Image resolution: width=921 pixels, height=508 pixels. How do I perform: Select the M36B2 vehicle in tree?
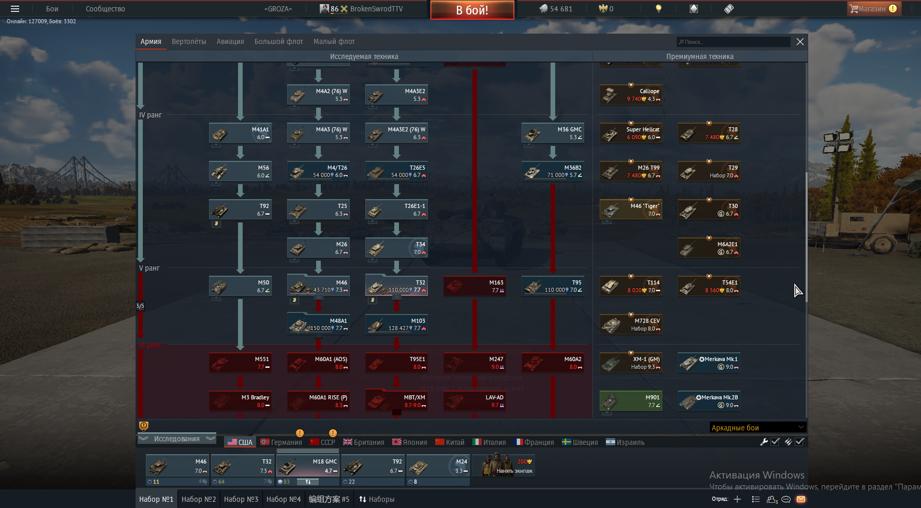click(553, 171)
